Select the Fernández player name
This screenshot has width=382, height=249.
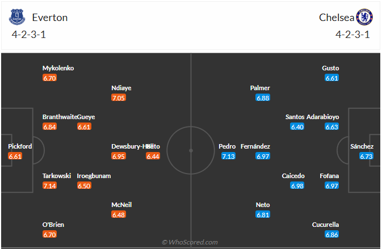(255, 146)
